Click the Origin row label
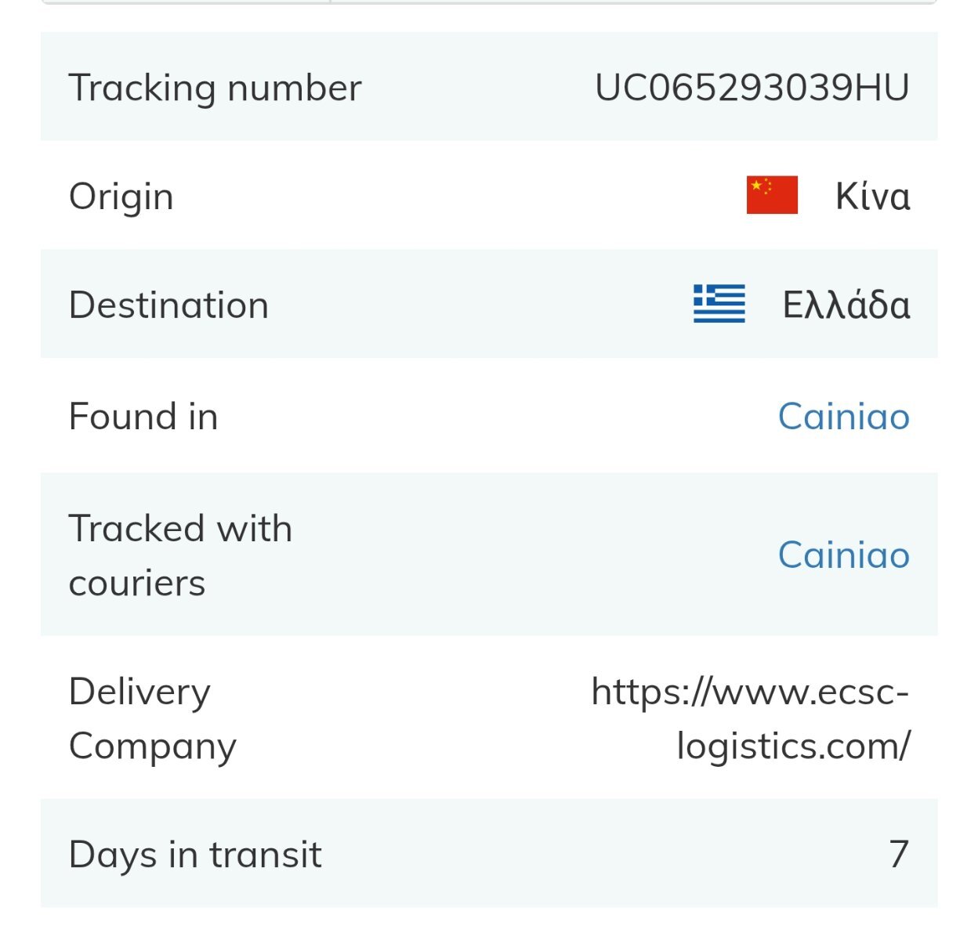The height and width of the screenshot is (940, 978). 121,197
